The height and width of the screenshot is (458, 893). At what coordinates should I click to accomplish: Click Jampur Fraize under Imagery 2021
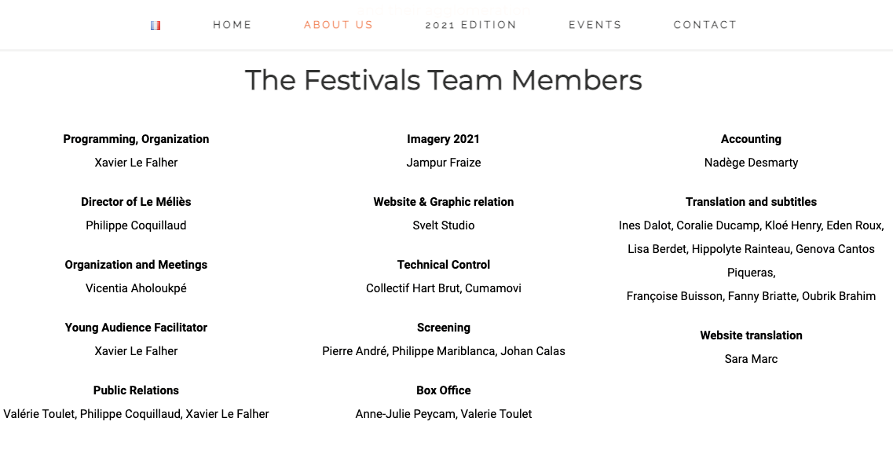click(444, 163)
